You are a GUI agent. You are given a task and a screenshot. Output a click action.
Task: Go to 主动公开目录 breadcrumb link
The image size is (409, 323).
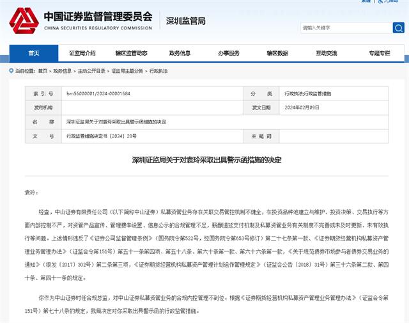click(x=91, y=71)
